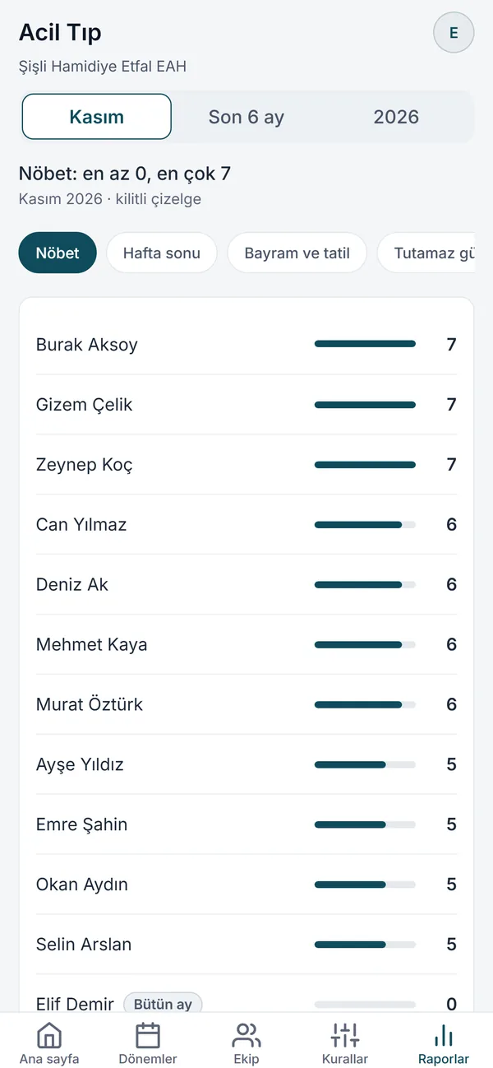Select the Nöbet filter chip
Image resolution: width=493 pixels, height=1068 pixels.
(58, 253)
